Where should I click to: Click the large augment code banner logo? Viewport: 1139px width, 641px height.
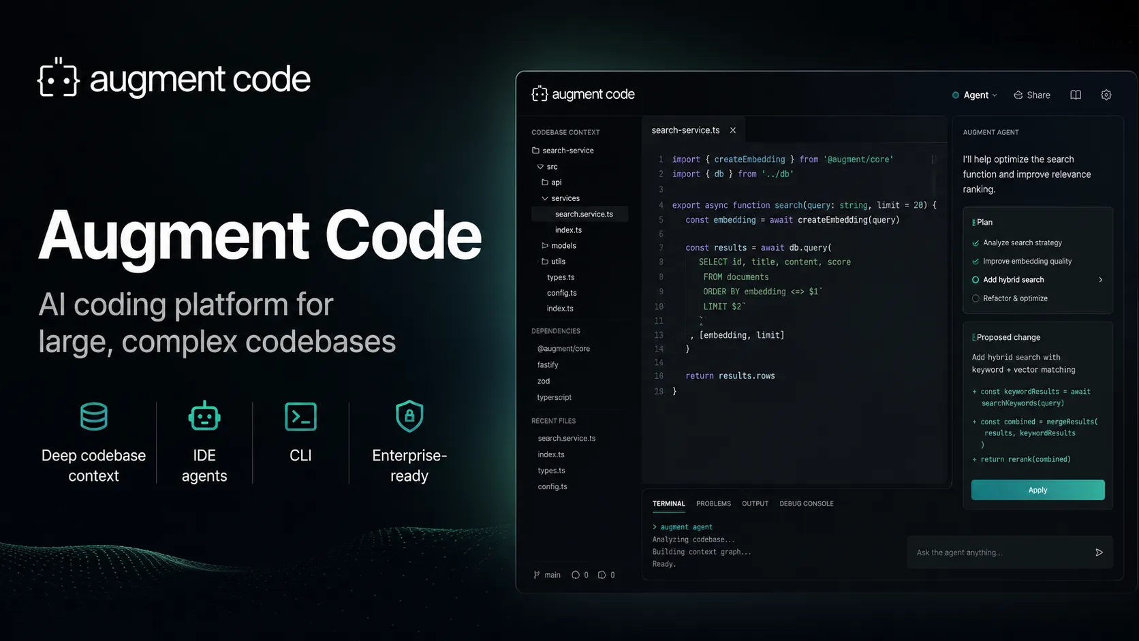tap(174, 78)
